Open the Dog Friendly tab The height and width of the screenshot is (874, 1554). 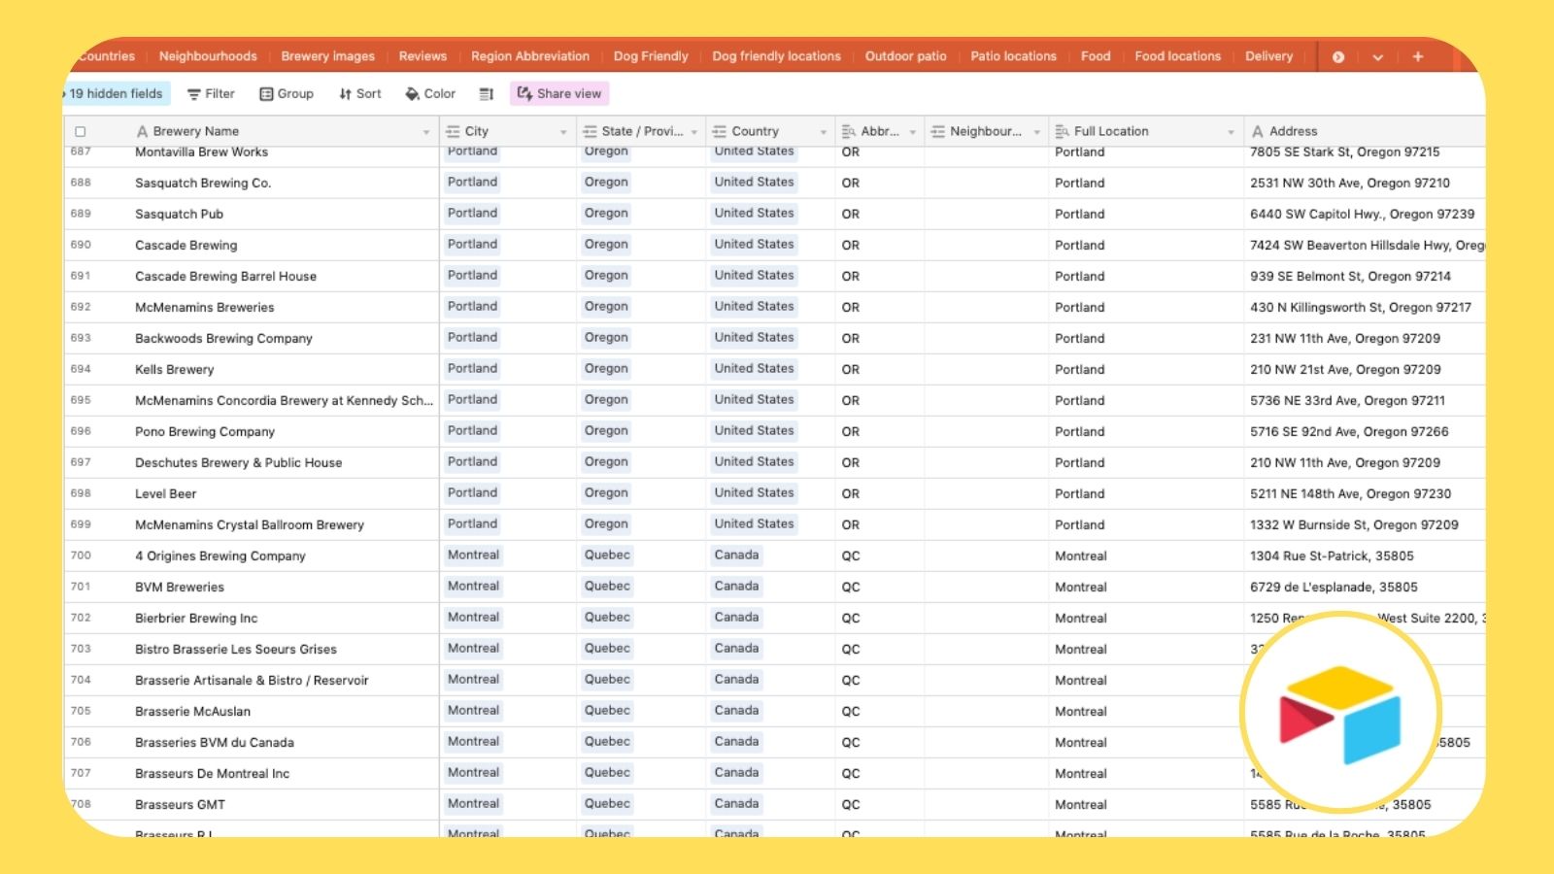click(651, 56)
